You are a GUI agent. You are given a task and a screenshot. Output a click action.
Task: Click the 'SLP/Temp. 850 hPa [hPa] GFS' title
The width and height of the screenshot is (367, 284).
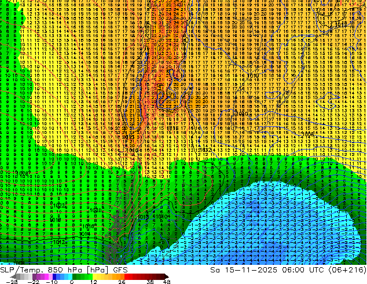(64, 270)
